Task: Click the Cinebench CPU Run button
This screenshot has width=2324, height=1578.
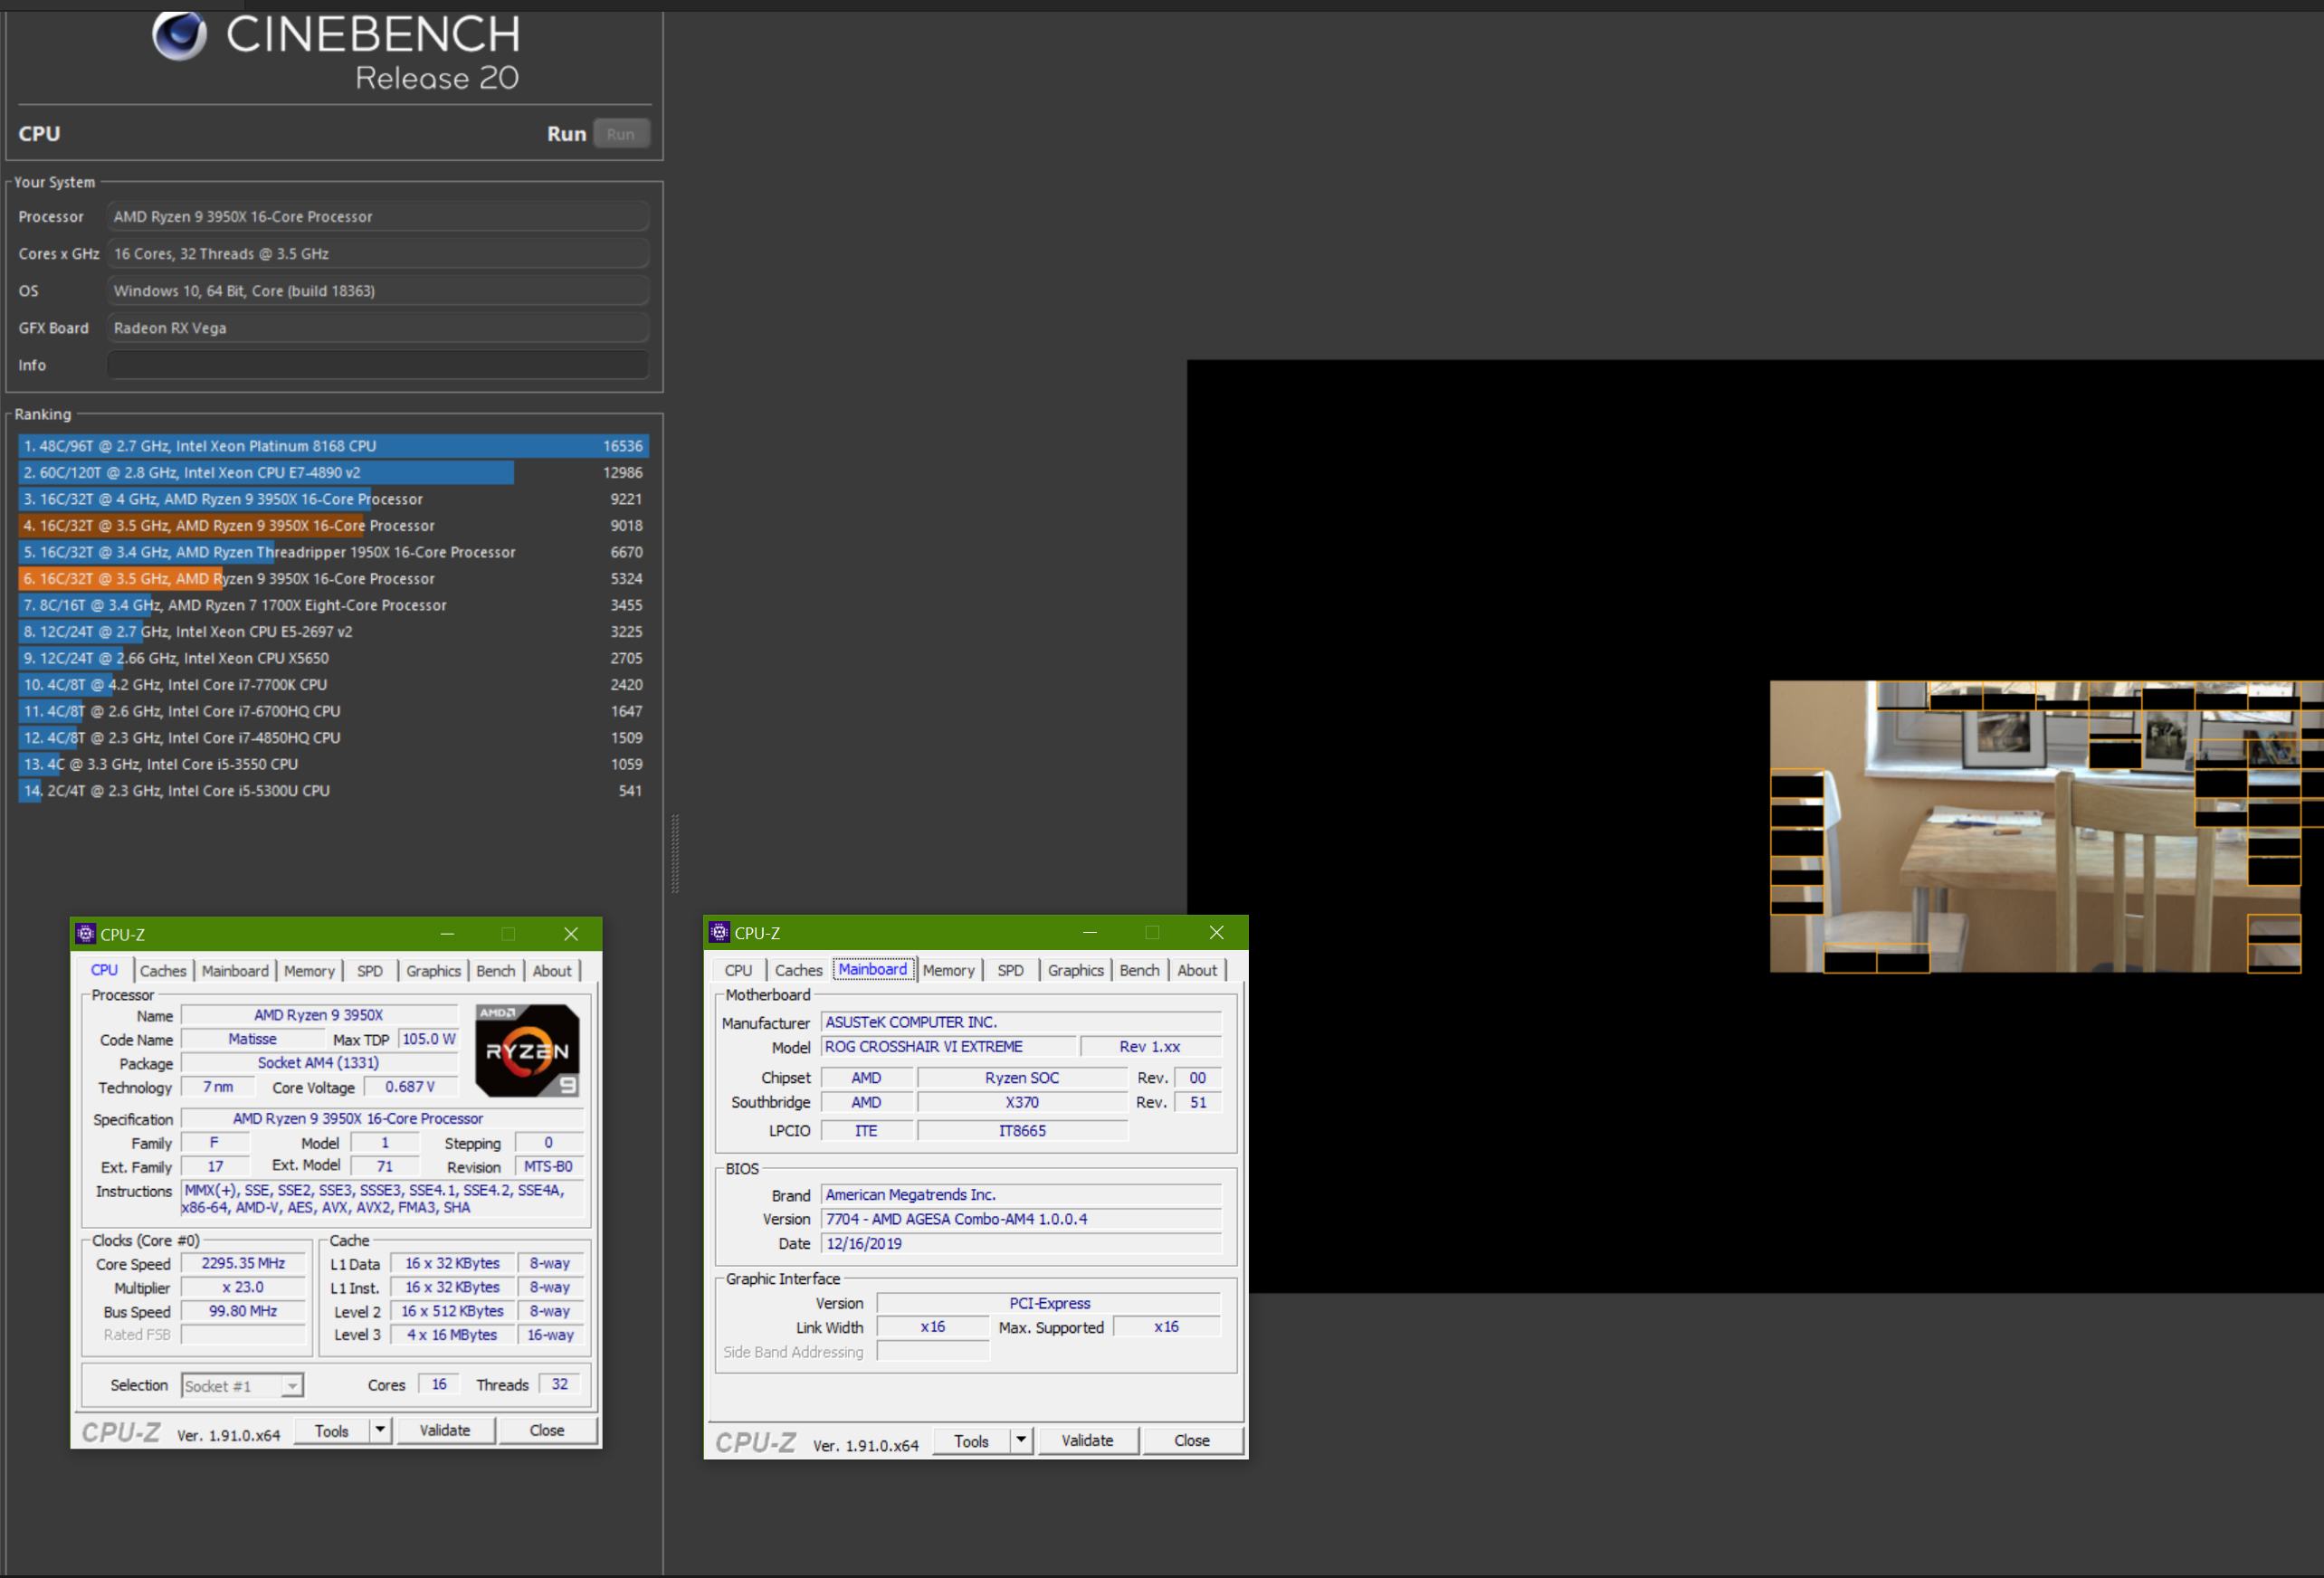Action: pyautogui.click(x=620, y=134)
